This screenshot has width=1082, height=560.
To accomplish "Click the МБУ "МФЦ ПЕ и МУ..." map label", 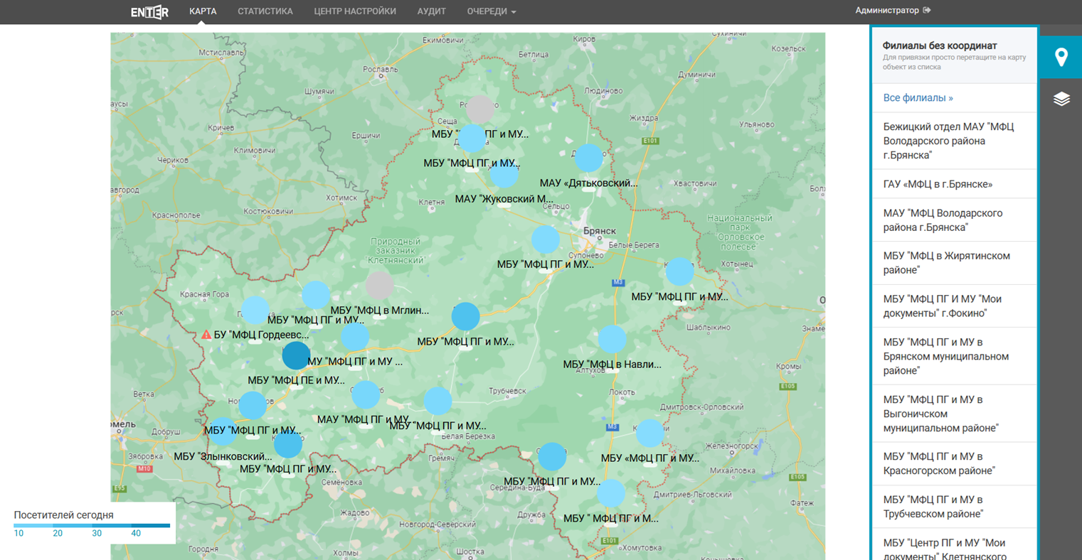I will click(296, 381).
